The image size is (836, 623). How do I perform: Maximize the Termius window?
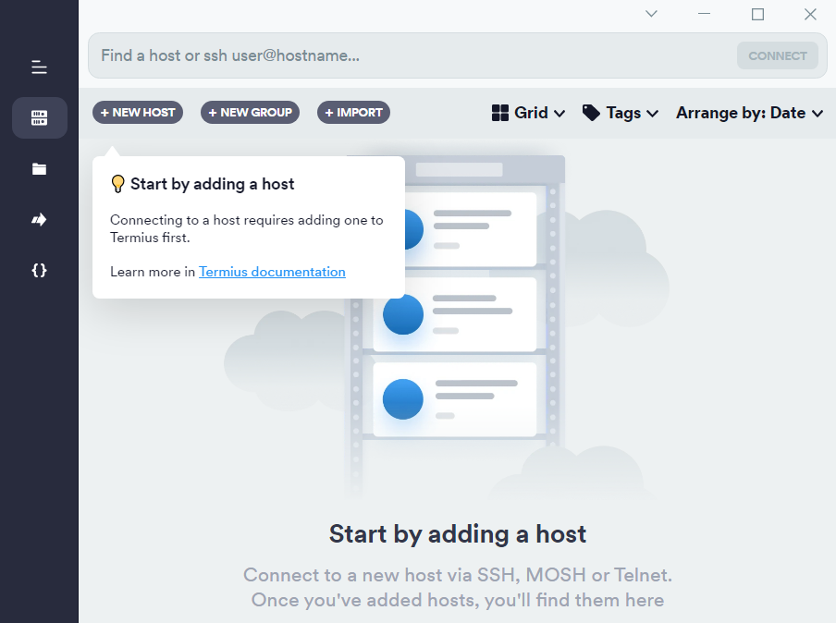tap(757, 14)
